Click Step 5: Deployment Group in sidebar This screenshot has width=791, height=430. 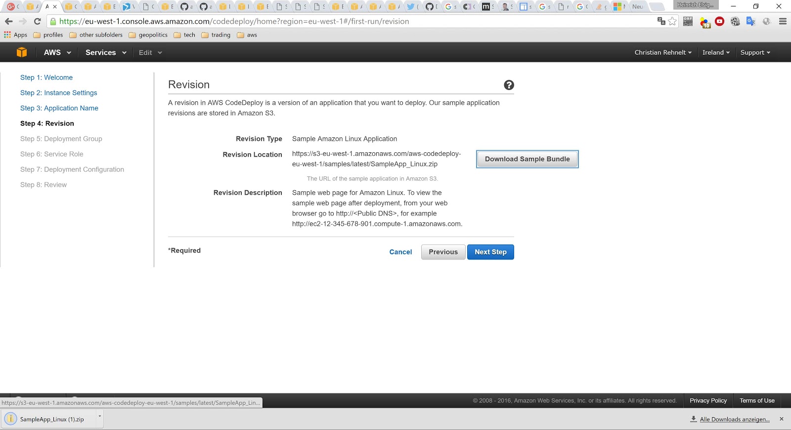61,139
